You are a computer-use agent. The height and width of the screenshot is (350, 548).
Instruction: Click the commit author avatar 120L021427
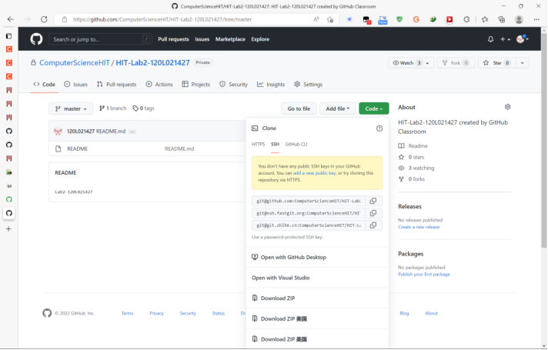pyautogui.click(x=58, y=132)
